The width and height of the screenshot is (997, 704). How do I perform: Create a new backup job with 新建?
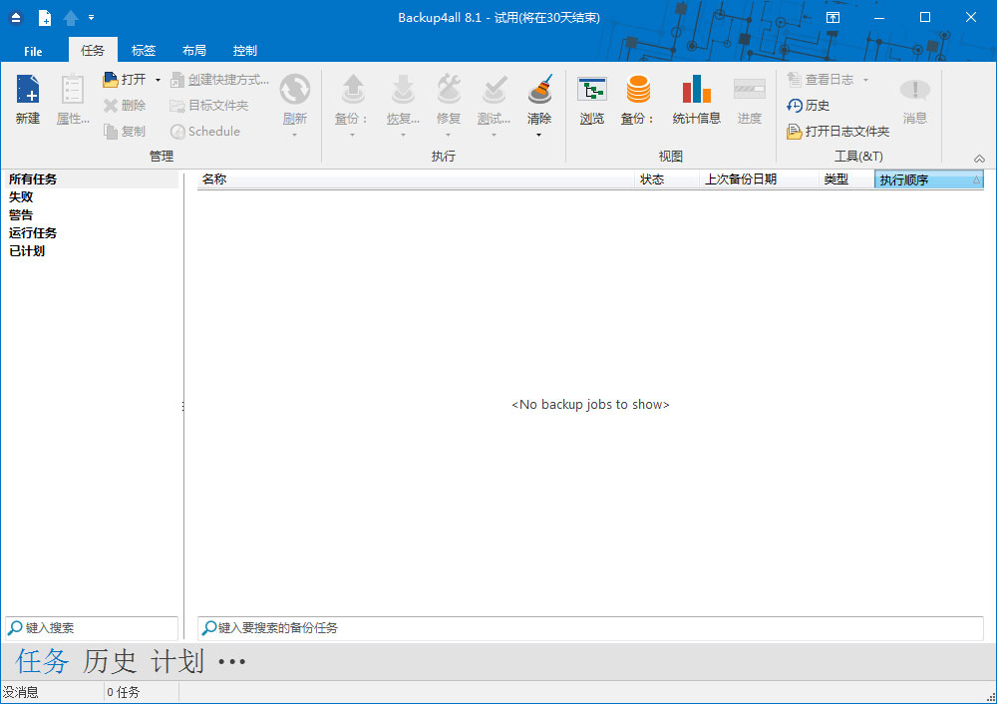click(27, 100)
